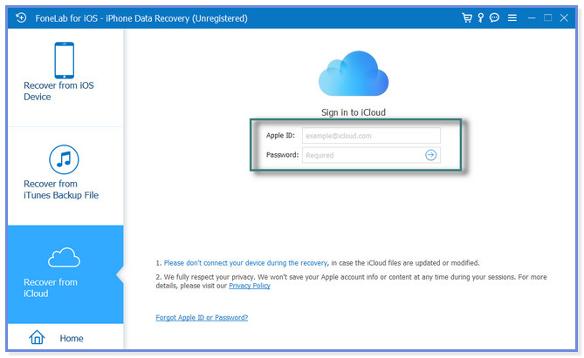Viewport: 584px width, 358px height.
Task: Click the 'Sign in to iCloud' heading
Action: click(353, 112)
